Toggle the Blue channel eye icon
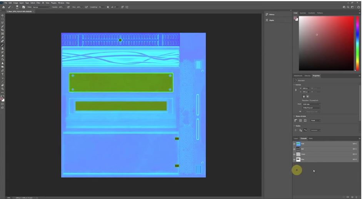The image size is (362, 199). 294,159
